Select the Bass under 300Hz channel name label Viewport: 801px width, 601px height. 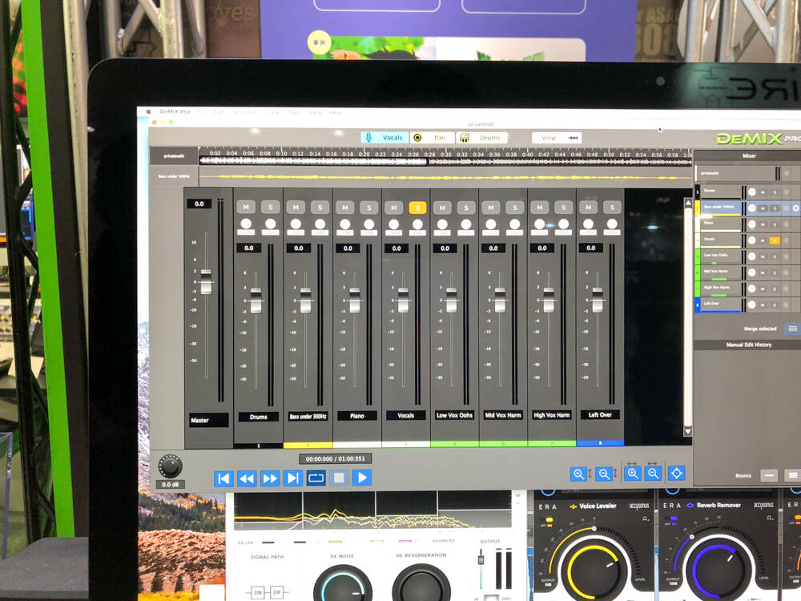pyautogui.click(x=308, y=416)
